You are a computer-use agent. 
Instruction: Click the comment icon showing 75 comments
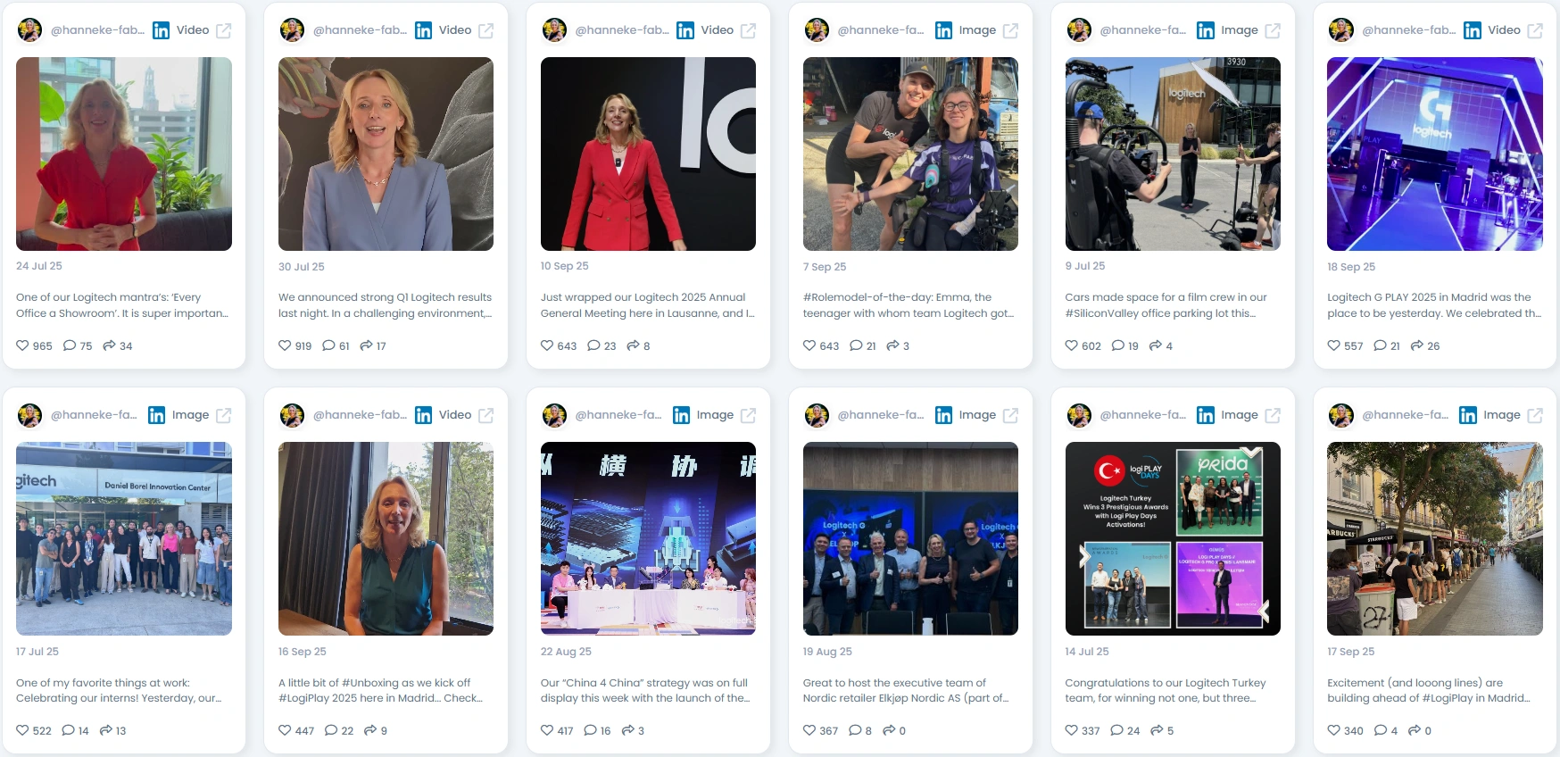coord(70,345)
